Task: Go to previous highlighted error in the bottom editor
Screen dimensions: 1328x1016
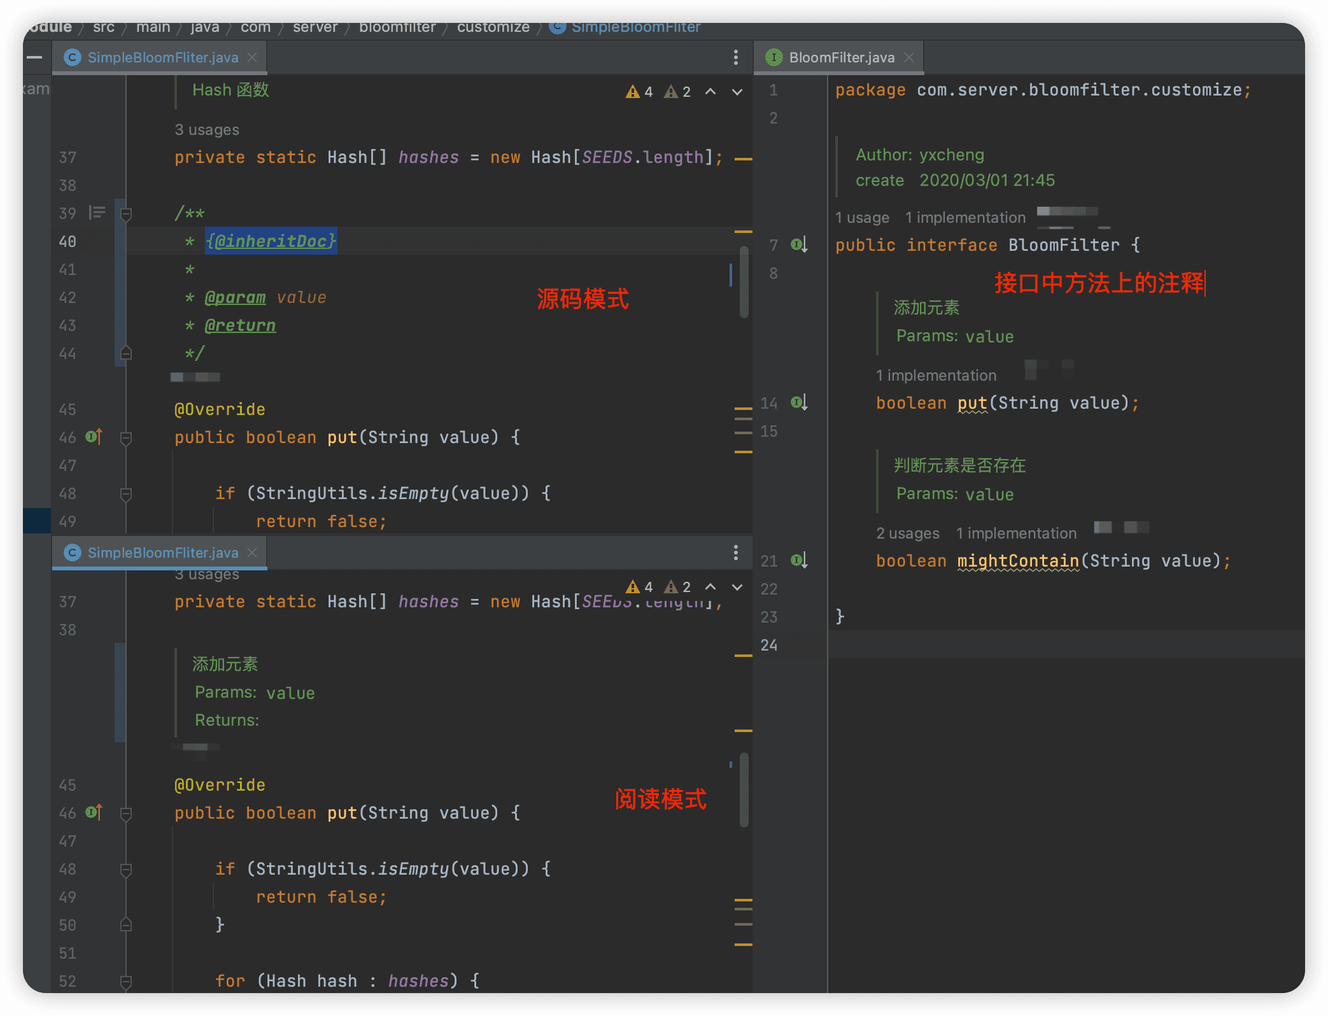Action: pyautogui.click(x=710, y=587)
